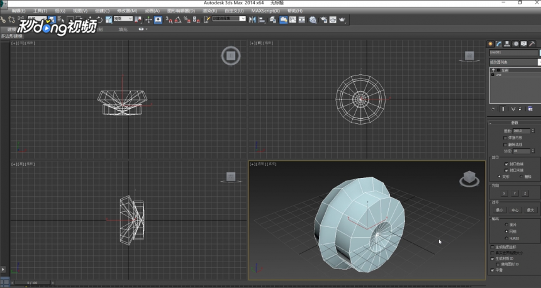Open the 视图(V) menu
This screenshot has height=288, width=541.
pyautogui.click(x=80, y=11)
